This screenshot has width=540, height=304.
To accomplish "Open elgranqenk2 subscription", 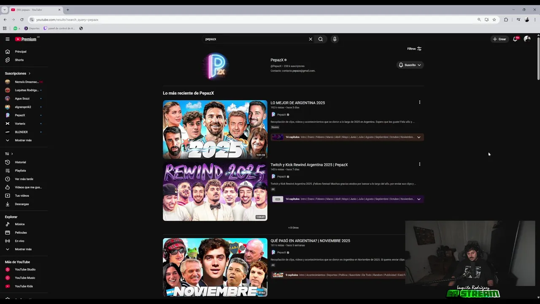I will 23,107.
